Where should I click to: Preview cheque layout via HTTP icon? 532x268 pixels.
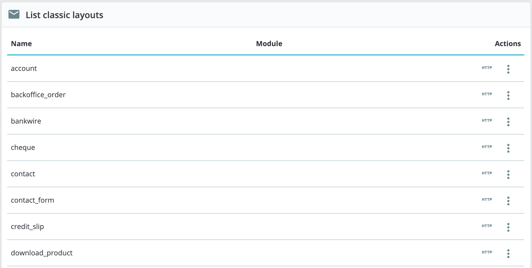487,147
